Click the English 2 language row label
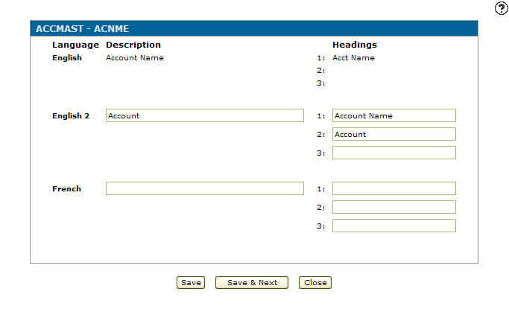 click(70, 116)
